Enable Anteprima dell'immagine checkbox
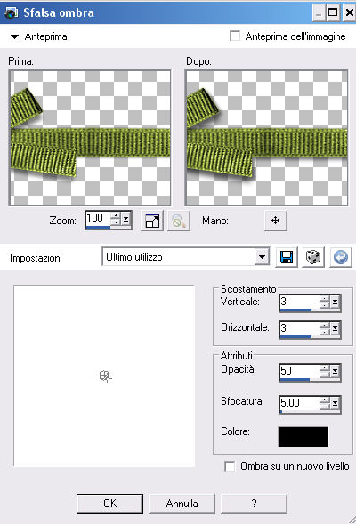The image size is (356, 524). coord(235,36)
